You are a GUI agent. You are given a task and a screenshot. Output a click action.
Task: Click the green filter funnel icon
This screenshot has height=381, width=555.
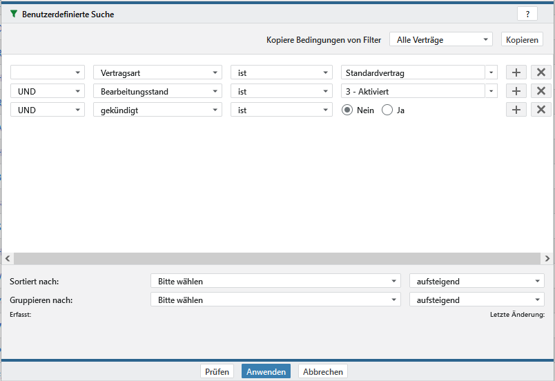[x=14, y=14]
